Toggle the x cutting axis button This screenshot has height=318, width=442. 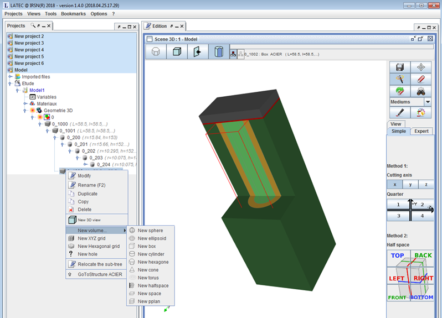click(394, 184)
